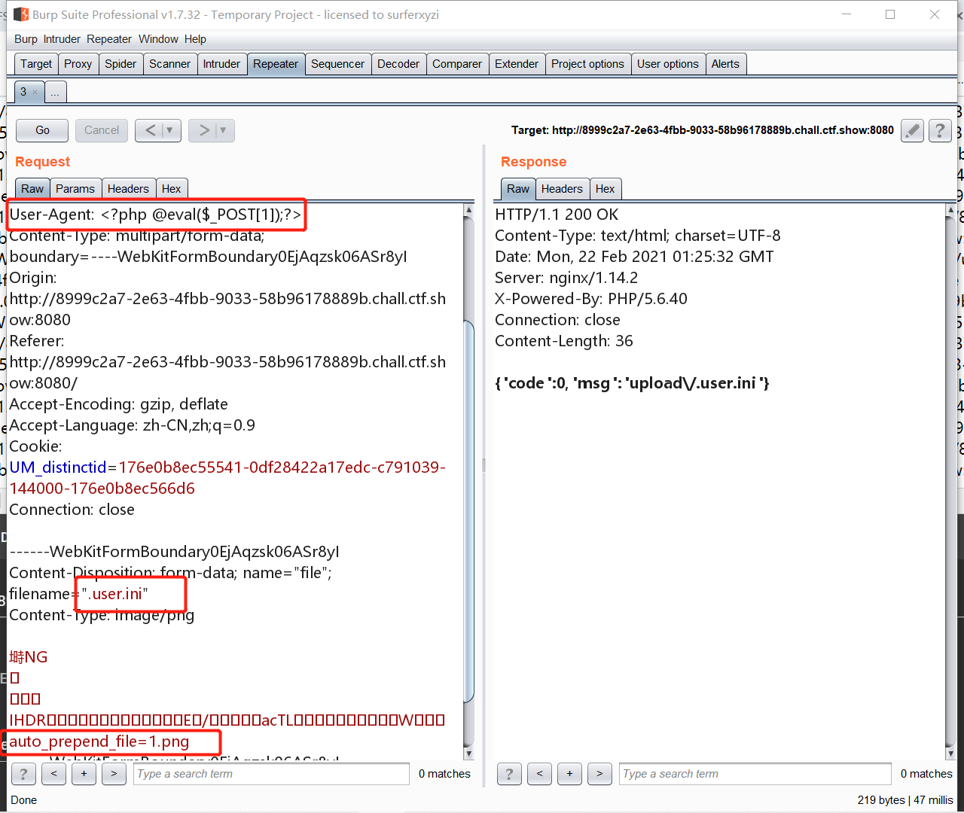Switch to the Scanner tab
This screenshot has width=964, height=813.
(169, 64)
